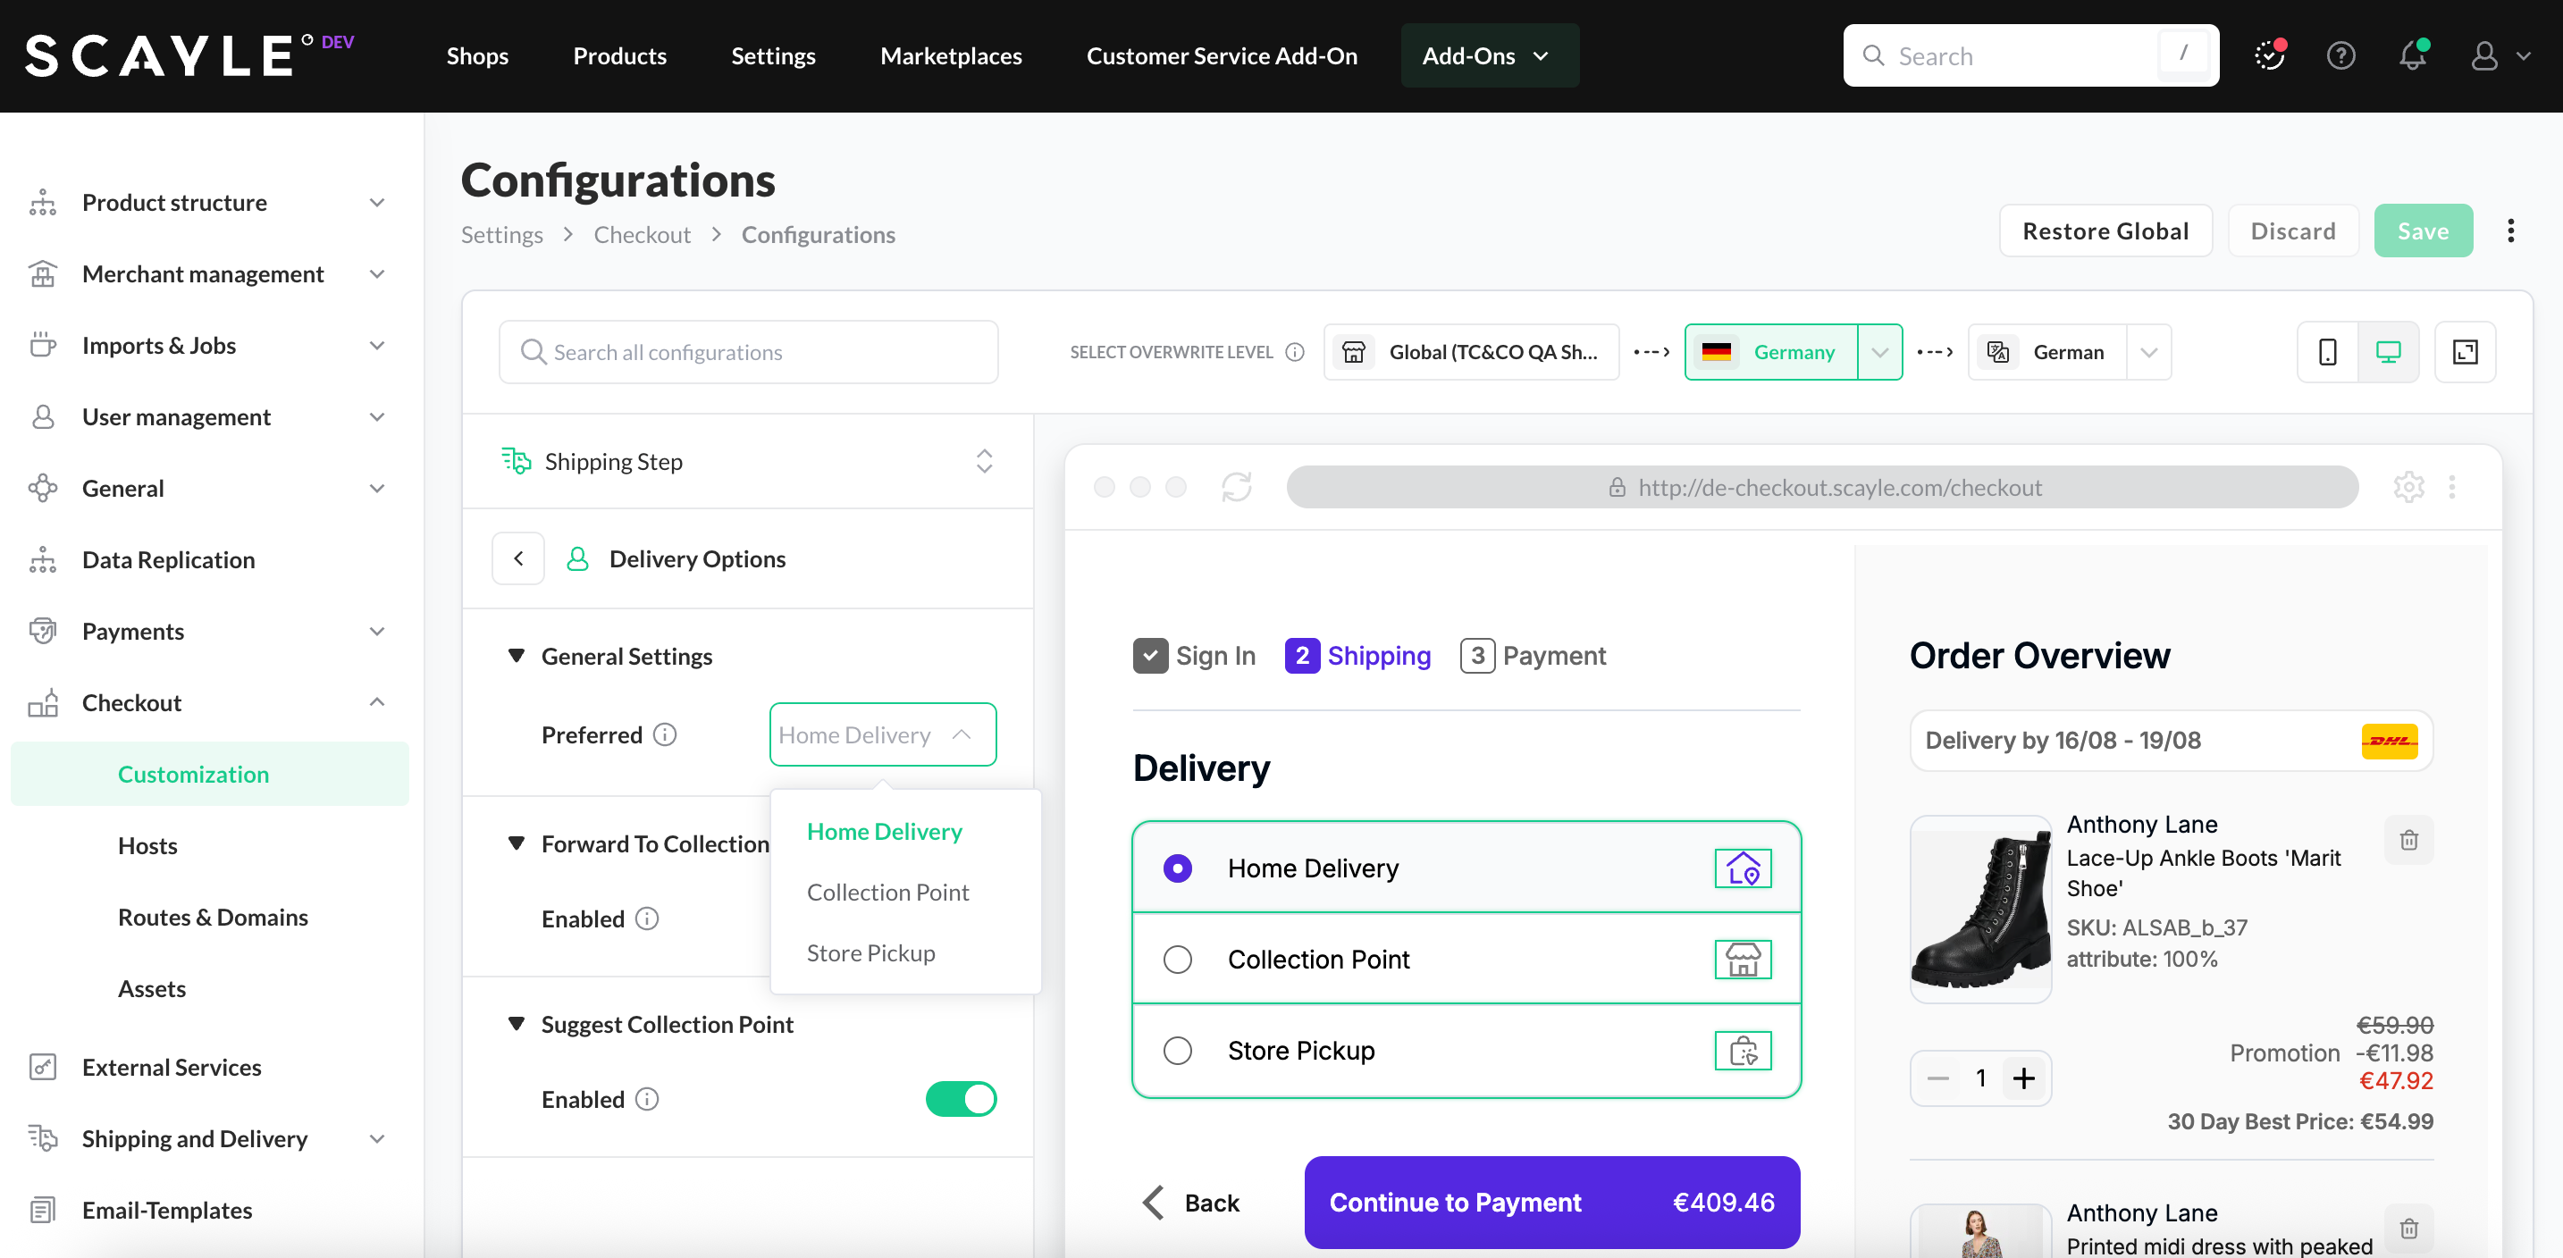Screen dimensions: 2563x1258
Task: Click the back arrow beside Delivery Options
Action: (x=518, y=559)
